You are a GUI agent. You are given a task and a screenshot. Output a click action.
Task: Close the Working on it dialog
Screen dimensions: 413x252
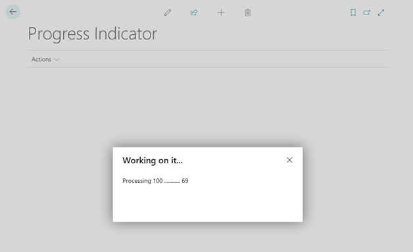coord(289,160)
